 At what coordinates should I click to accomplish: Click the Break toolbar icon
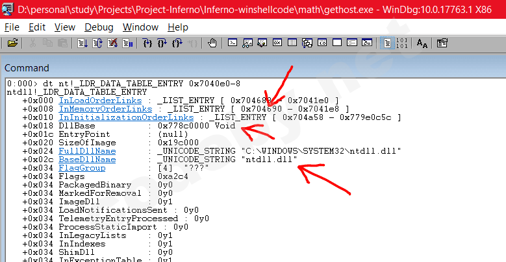click(x=127, y=43)
